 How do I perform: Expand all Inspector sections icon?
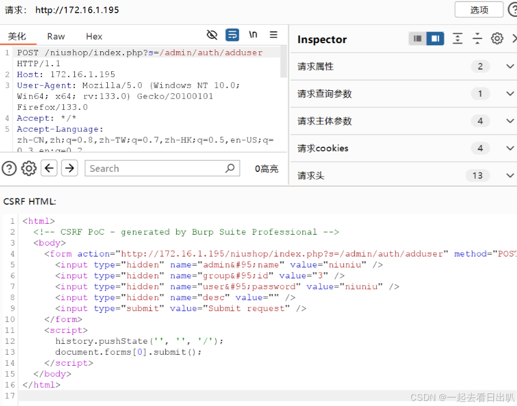(457, 39)
